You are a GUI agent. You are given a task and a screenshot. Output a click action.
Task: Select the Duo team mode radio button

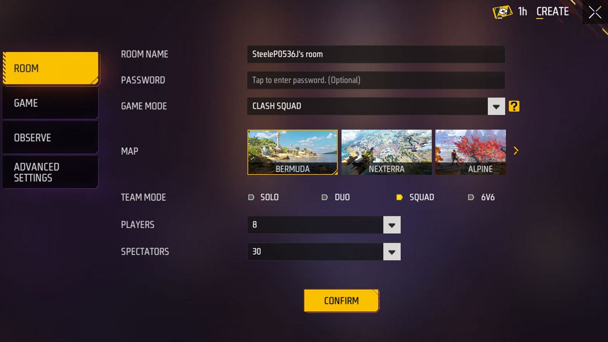tap(325, 197)
